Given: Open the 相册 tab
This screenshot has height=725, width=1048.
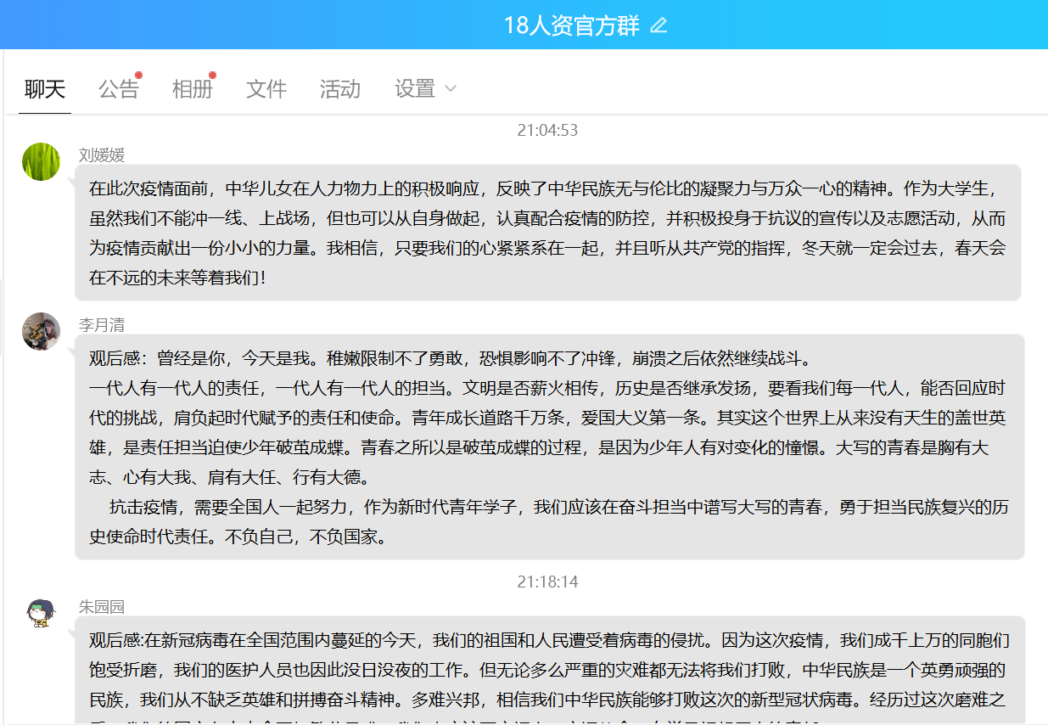Looking at the screenshot, I should (x=192, y=89).
